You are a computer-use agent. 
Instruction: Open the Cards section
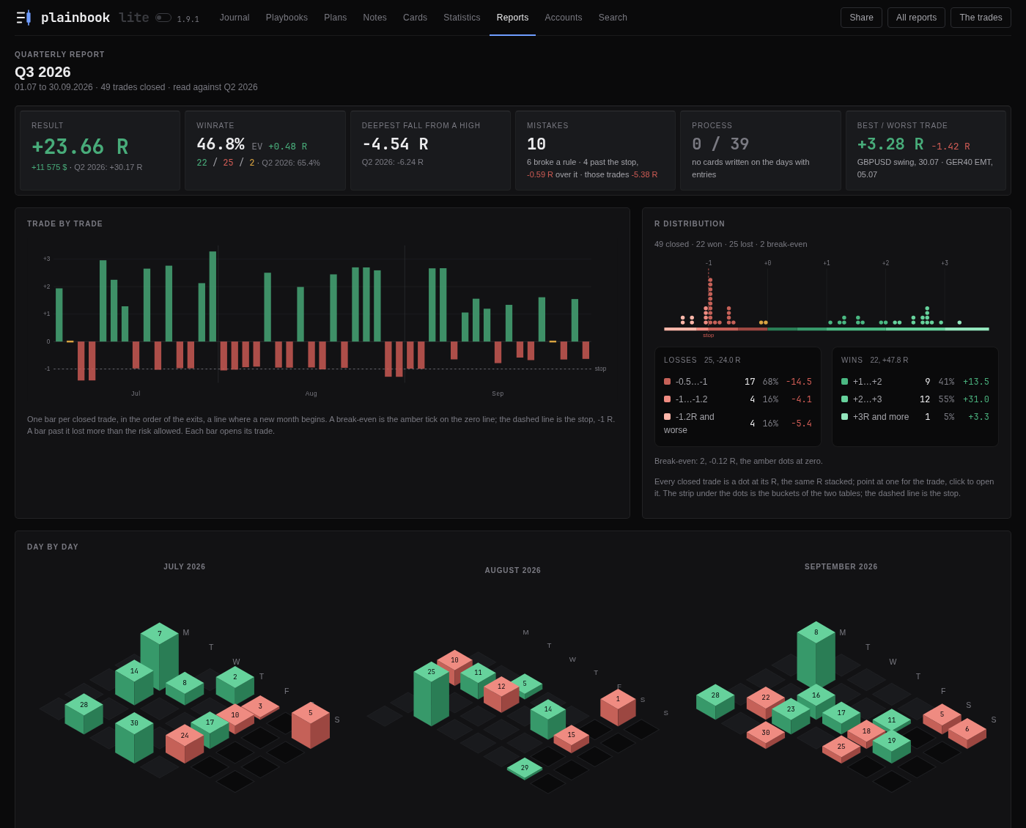pos(415,18)
